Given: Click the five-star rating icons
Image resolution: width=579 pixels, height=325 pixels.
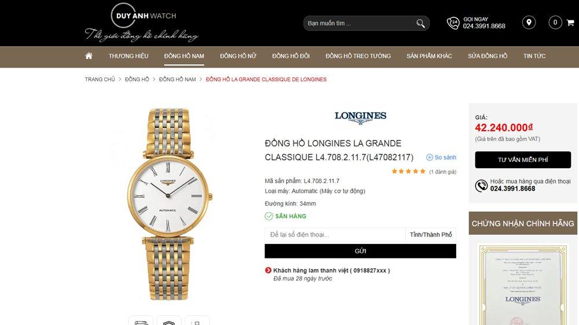Looking at the screenshot, I should pos(408,172).
